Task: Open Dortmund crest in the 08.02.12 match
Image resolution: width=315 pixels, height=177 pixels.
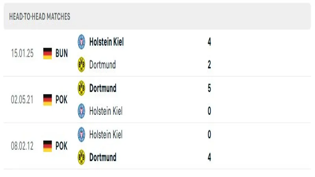Action: [x=82, y=157]
